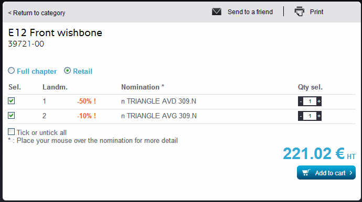The width and height of the screenshot is (362, 202).
Task: Click the n TRIANGLE AVD 309.N nomination
Action: [158, 101]
